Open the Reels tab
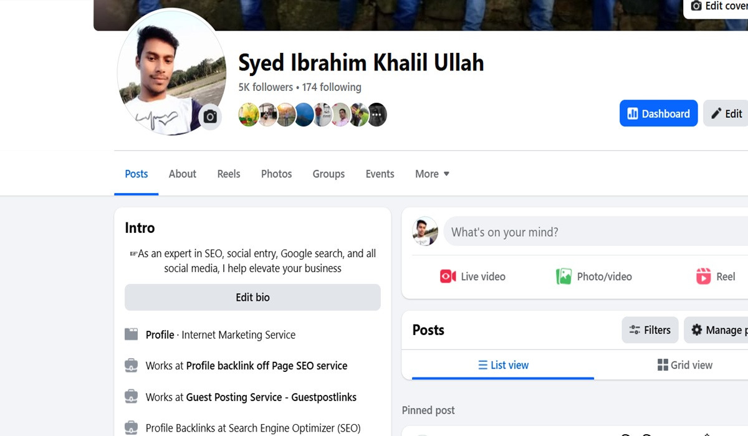The height and width of the screenshot is (436, 748). (228, 174)
